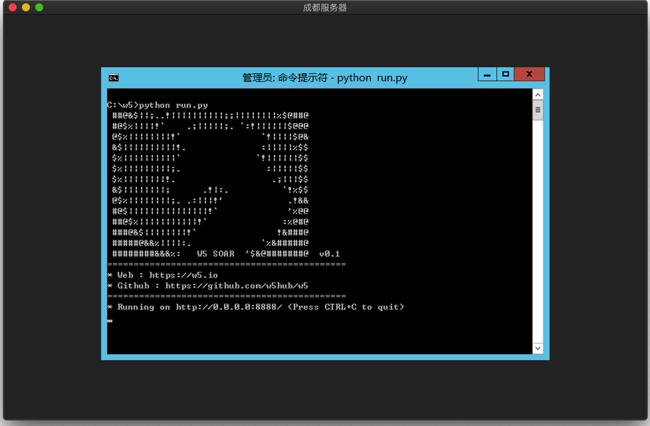
Task: Click the blinking cursor on the last line
Action: pyautogui.click(x=110, y=321)
